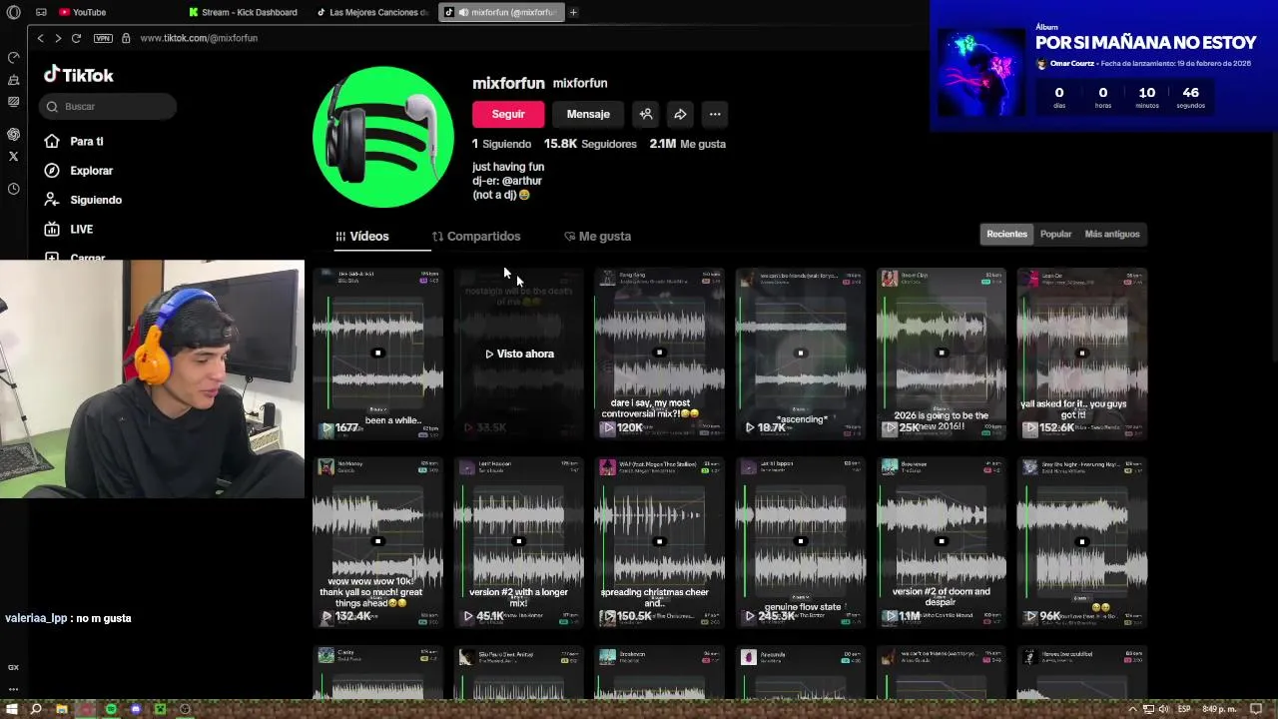Go to Siguiendo in sidebar
1278x719 pixels.
[x=96, y=200]
